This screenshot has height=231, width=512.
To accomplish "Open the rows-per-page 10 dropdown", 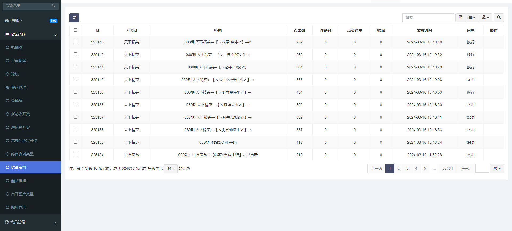I will [171, 168].
